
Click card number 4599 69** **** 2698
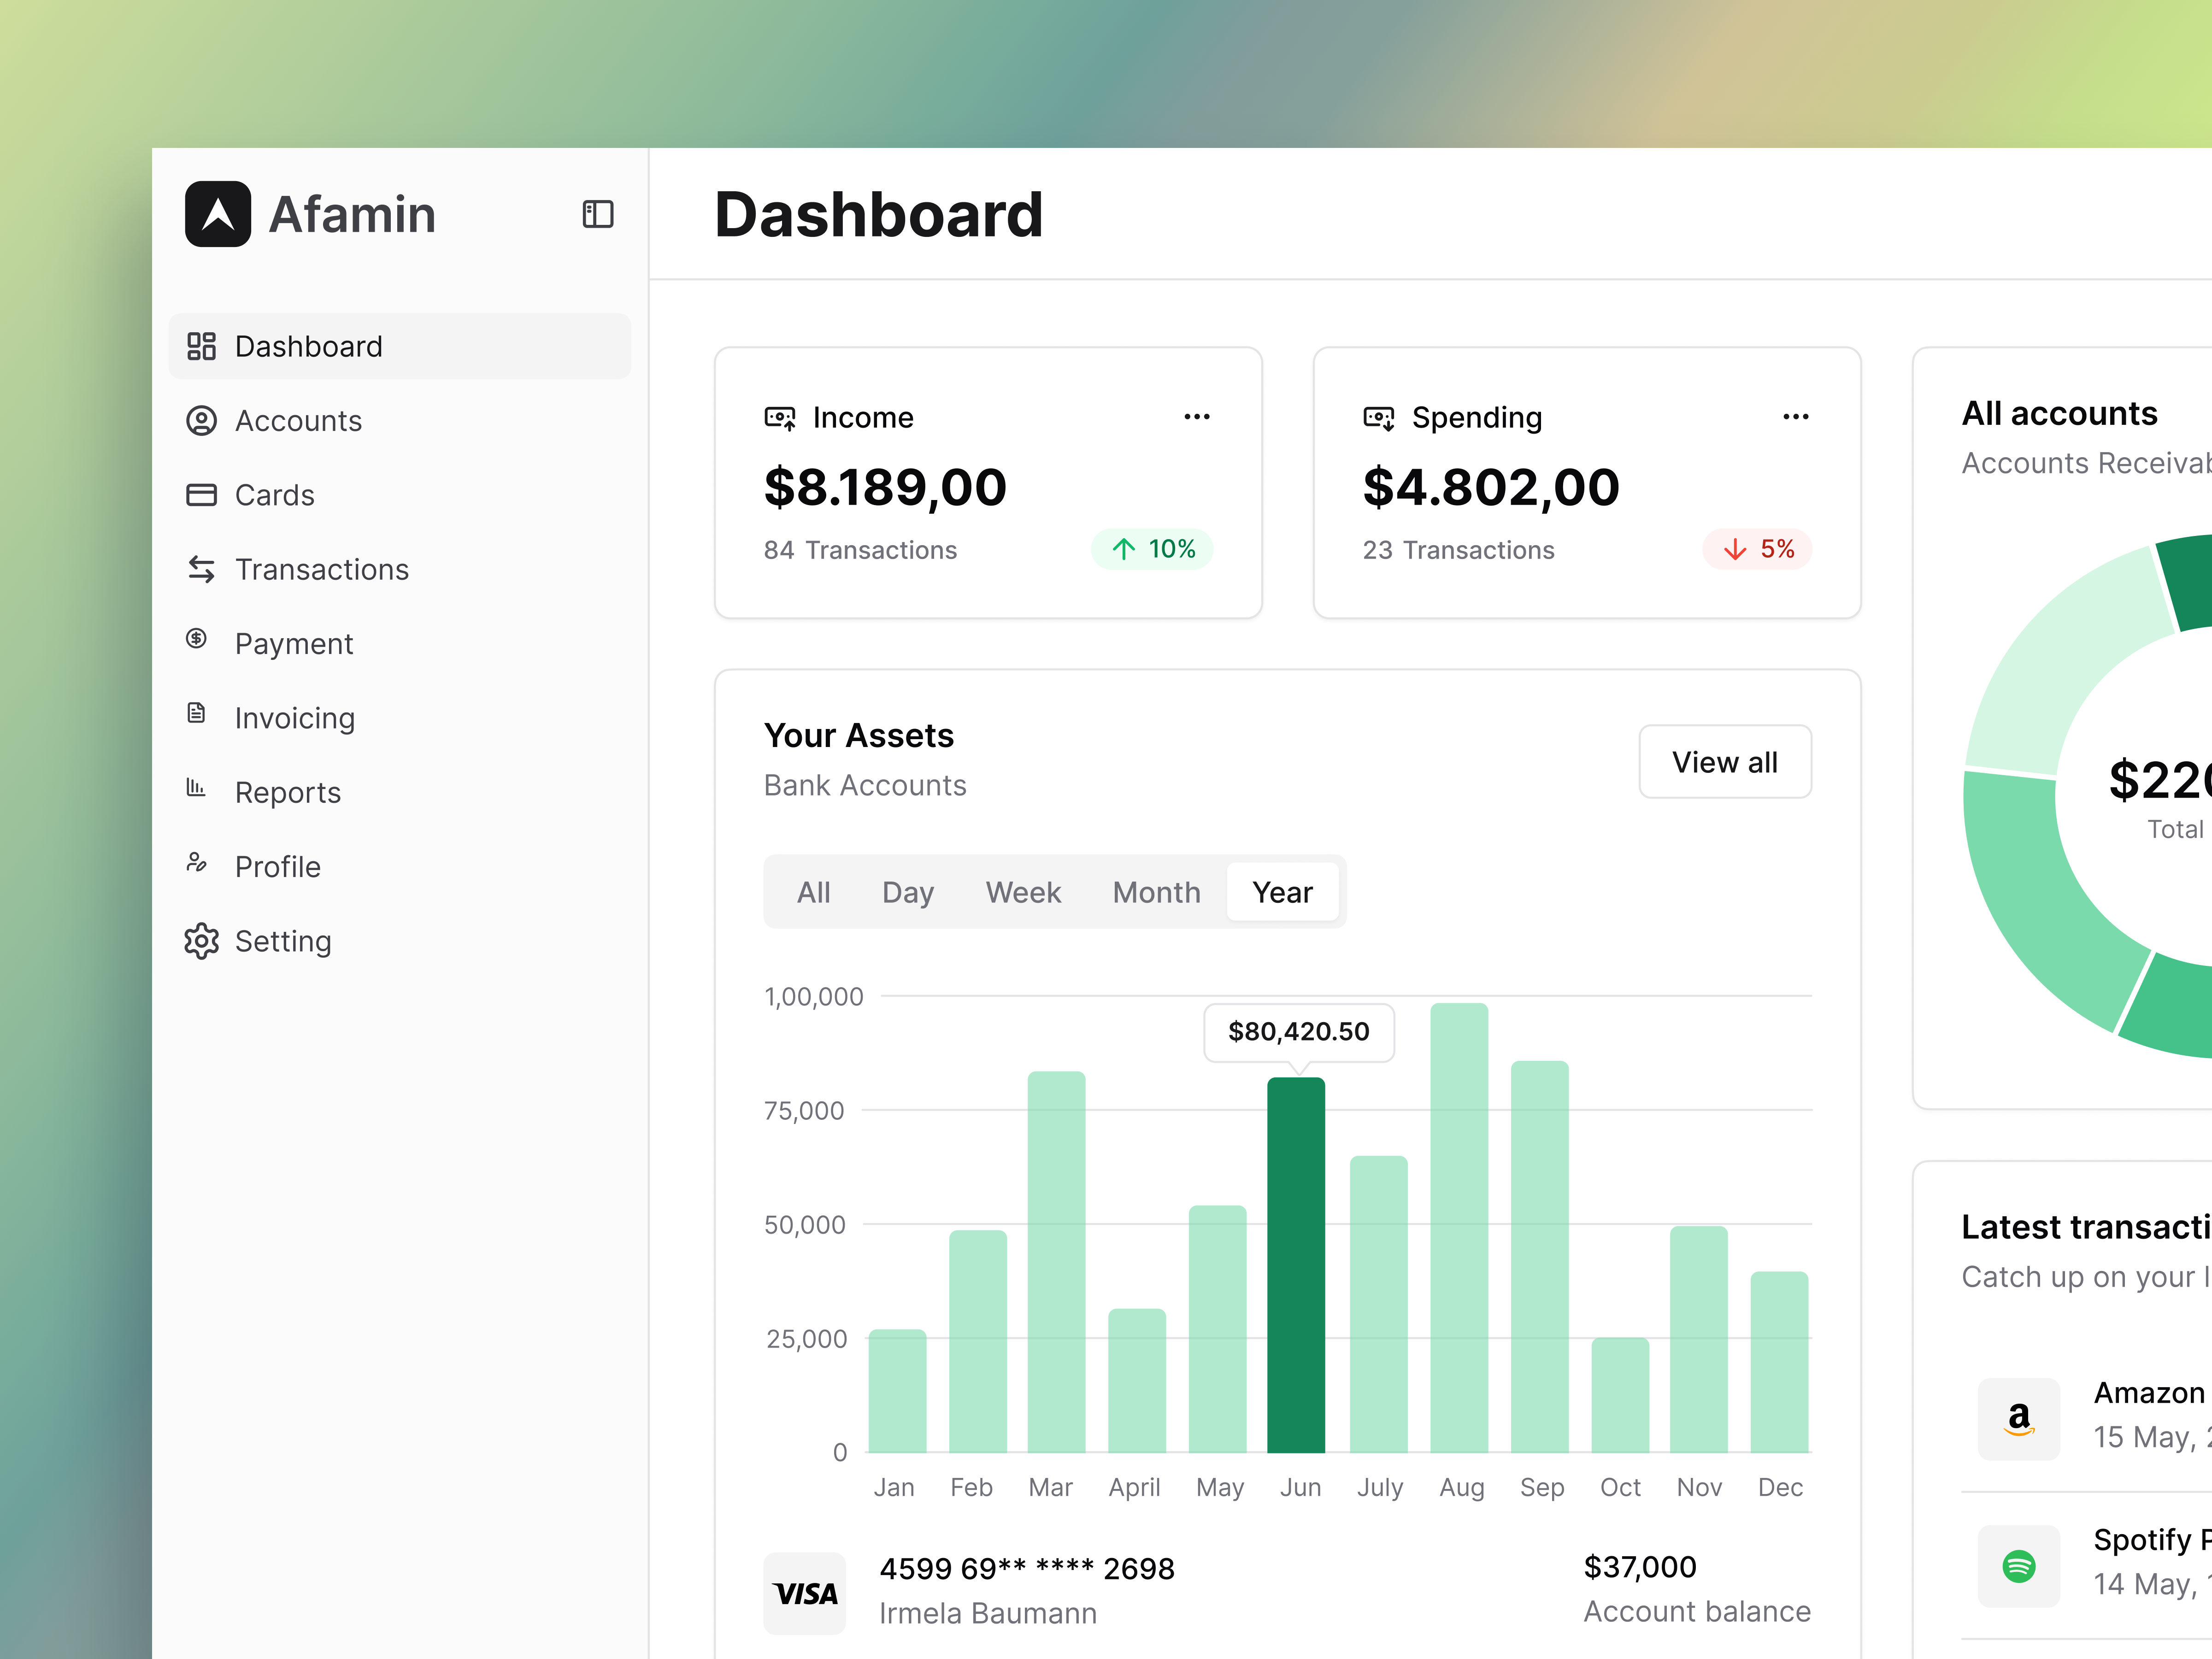point(1027,1568)
